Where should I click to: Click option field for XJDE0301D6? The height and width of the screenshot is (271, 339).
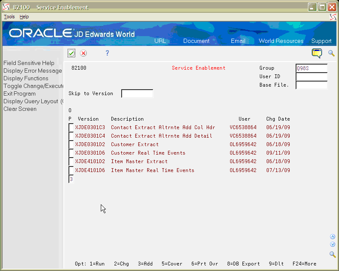(71, 153)
